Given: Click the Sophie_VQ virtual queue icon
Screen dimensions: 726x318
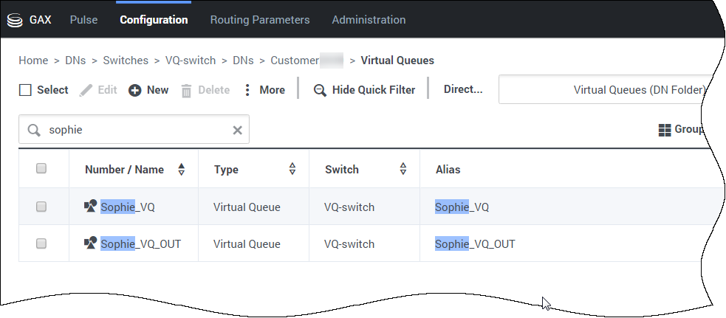Looking at the screenshot, I should coord(91,207).
